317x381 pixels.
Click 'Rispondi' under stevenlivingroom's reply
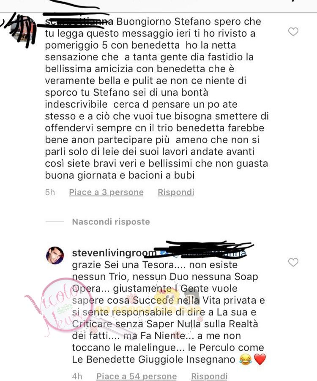tap(209, 376)
